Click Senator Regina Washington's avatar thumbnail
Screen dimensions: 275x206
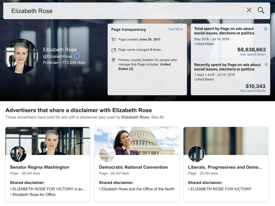tap(18, 154)
